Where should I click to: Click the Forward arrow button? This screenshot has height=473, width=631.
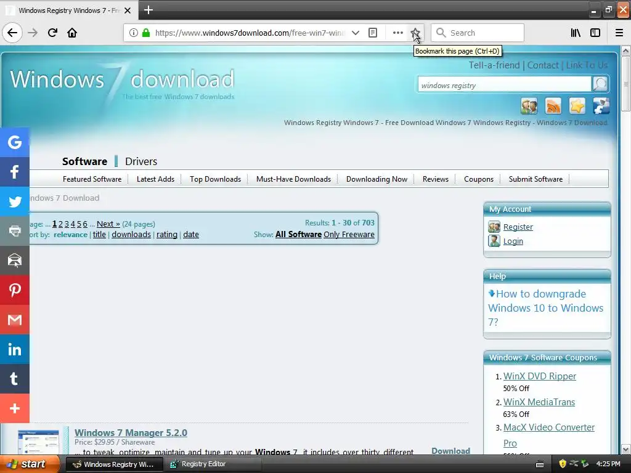point(33,33)
